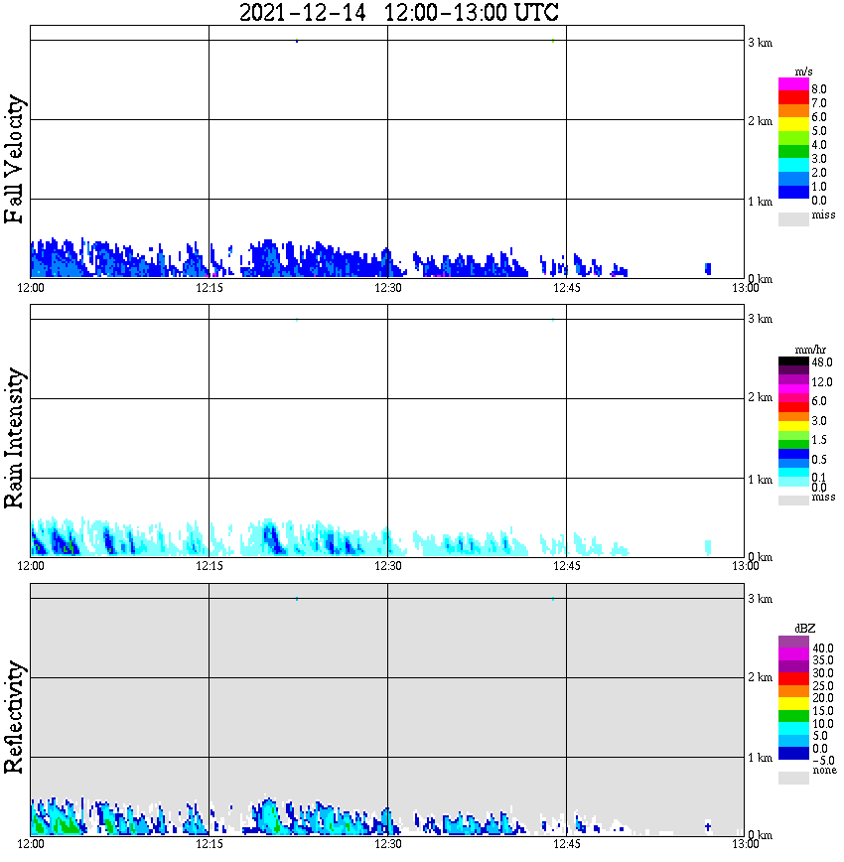The image size is (844, 862).
Task: Click the mm/hr unit label above the rain legend
Action: pyautogui.click(x=810, y=350)
